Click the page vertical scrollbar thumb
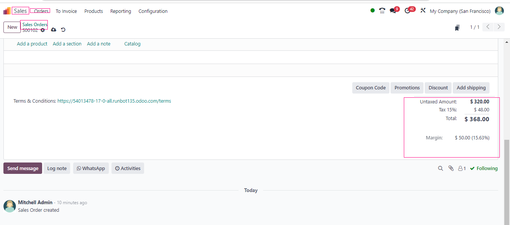Viewport: 510px width, 225px height. pos(507,182)
